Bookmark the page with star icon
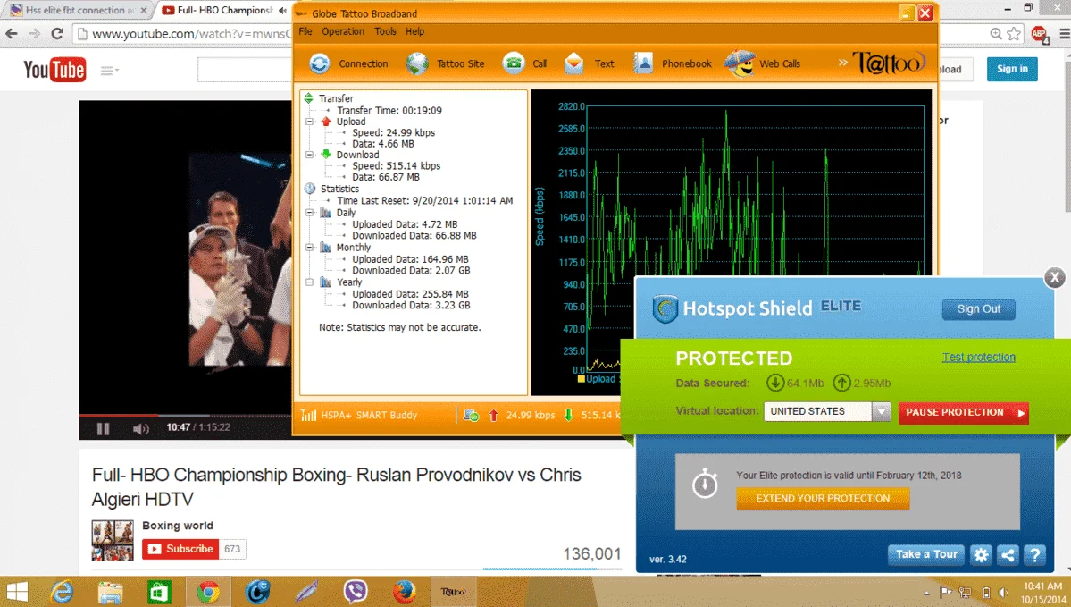Image resolution: width=1071 pixels, height=607 pixels. point(1014,33)
